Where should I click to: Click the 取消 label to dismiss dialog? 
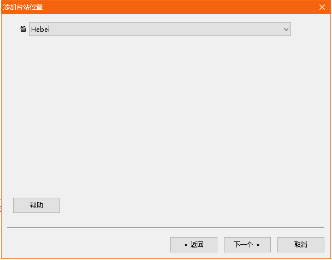301,245
